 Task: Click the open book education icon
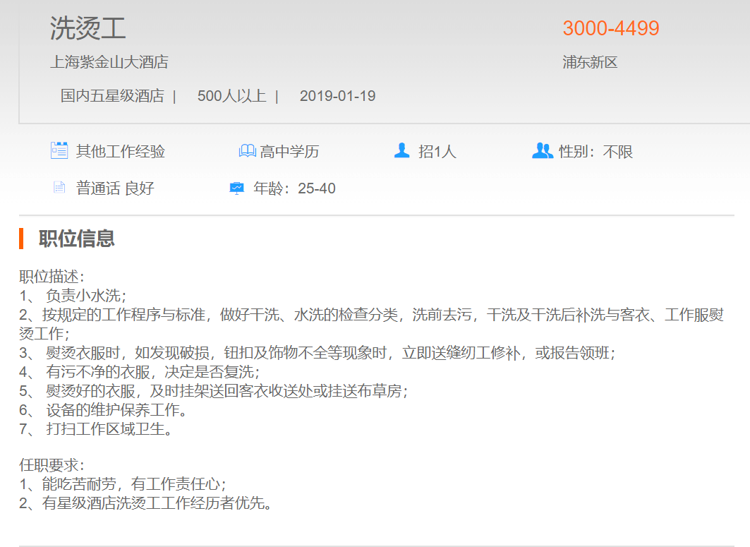click(247, 151)
